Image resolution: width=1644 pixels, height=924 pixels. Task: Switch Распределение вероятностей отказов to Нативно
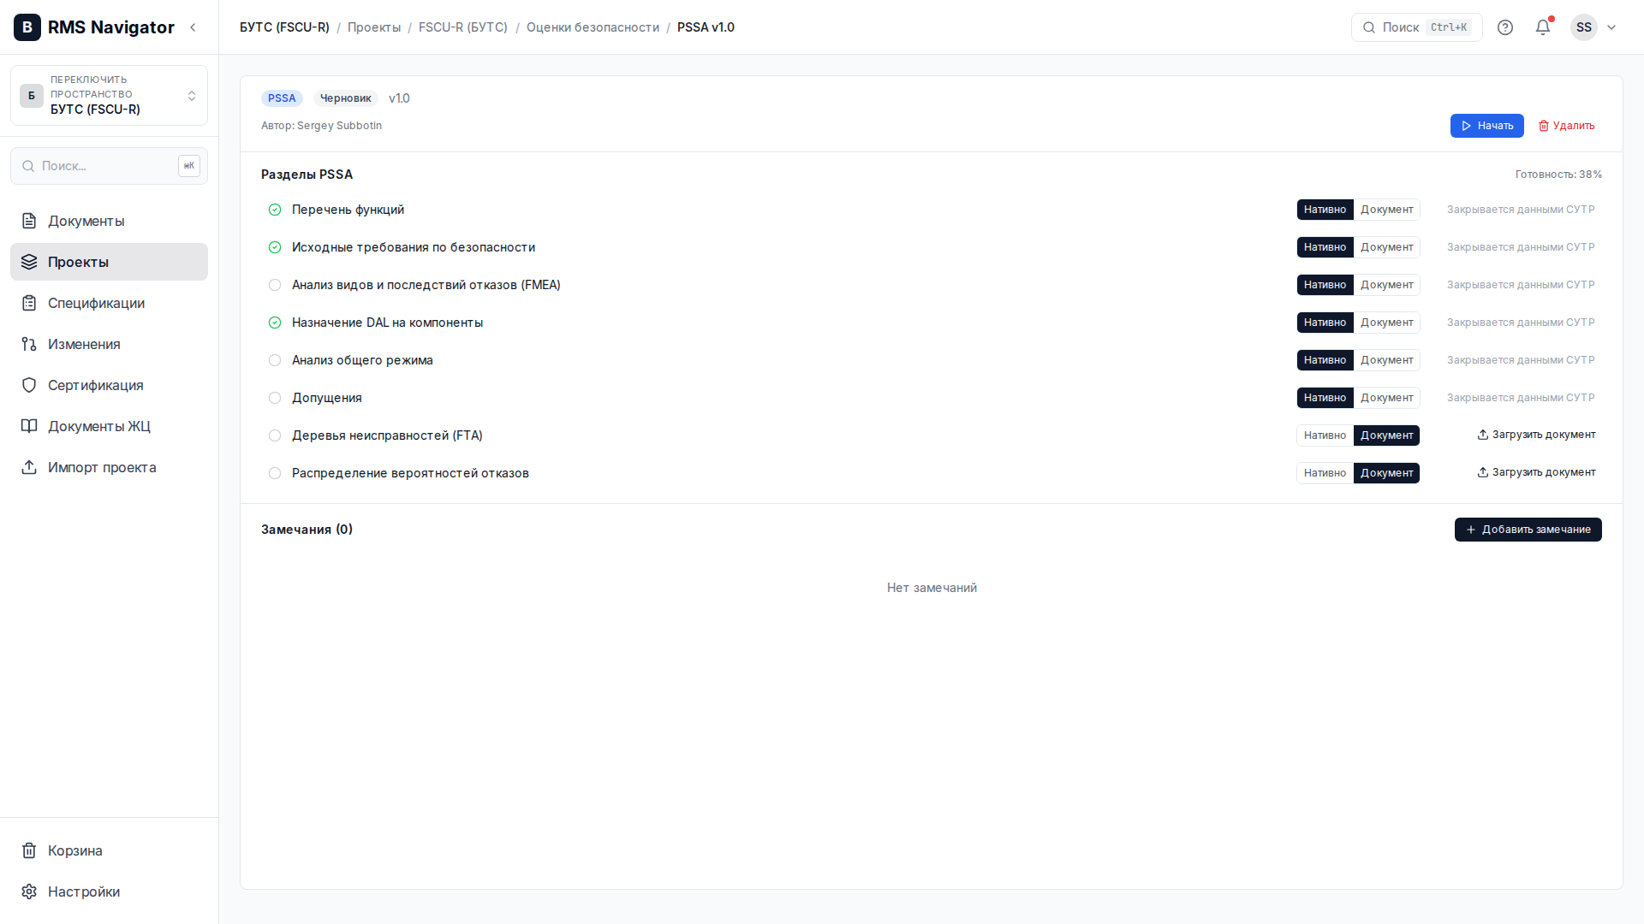[1325, 473]
